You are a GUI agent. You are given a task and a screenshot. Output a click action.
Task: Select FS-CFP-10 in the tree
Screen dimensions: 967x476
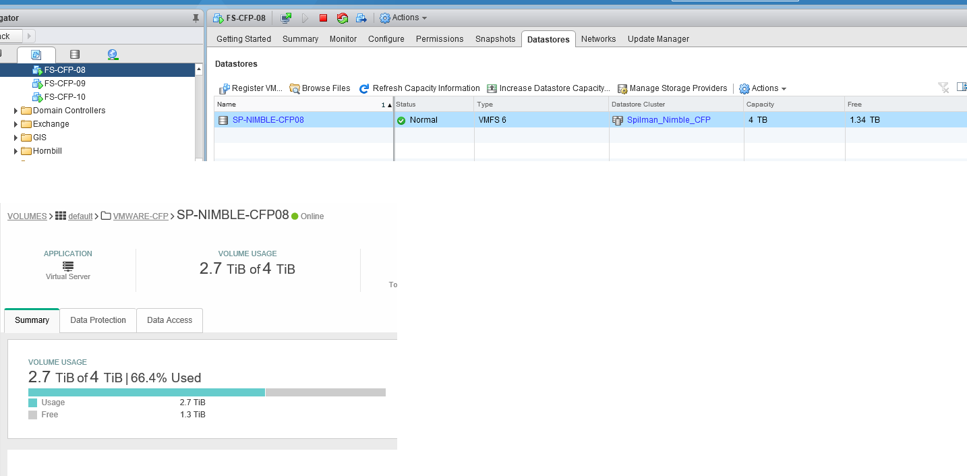pyautogui.click(x=65, y=97)
